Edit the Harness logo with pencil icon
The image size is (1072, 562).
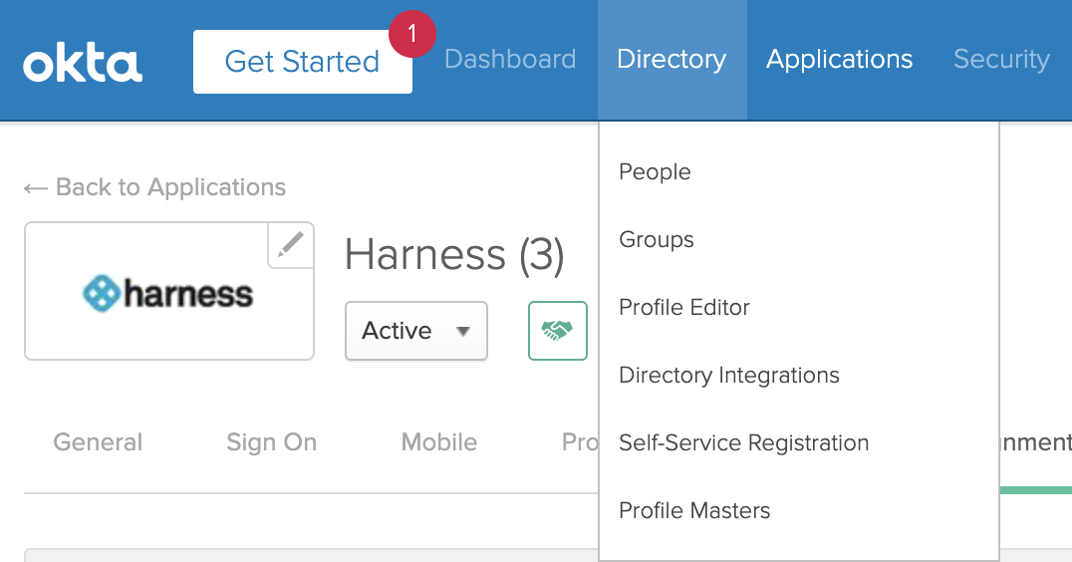coord(291,244)
